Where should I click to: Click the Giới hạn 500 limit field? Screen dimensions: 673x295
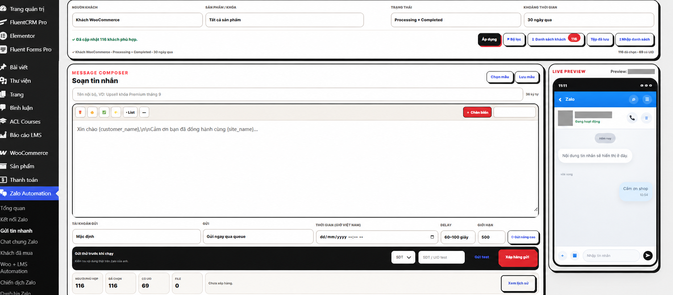491,237
